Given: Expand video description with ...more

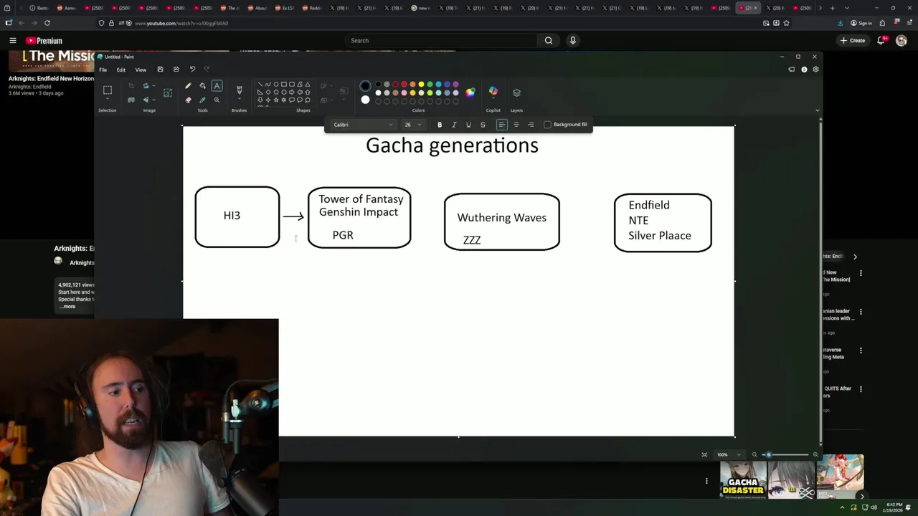Looking at the screenshot, I should pyautogui.click(x=67, y=307).
